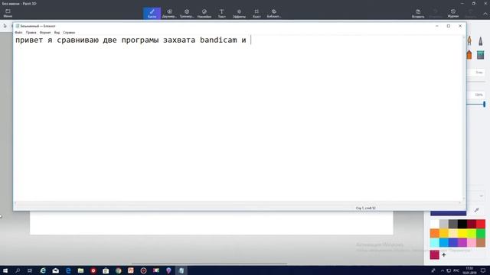
Task: Open the notification center icon
Action: 483,270
